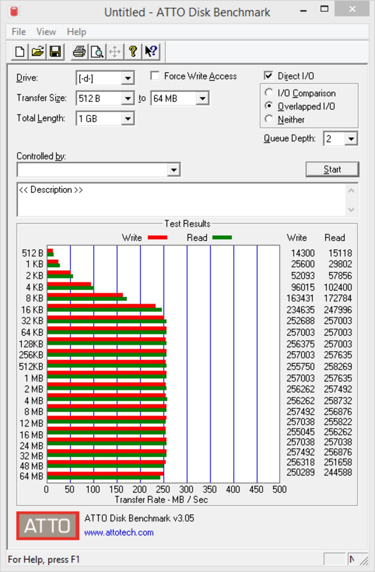
Task: Uncheck the Direct I/O checkbox
Action: click(x=268, y=76)
